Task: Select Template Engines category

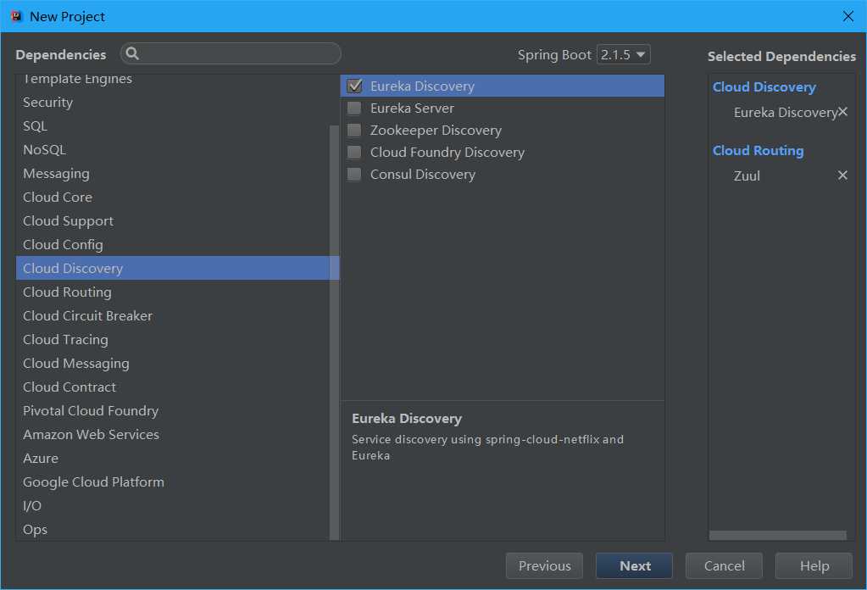Action: coord(173,79)
